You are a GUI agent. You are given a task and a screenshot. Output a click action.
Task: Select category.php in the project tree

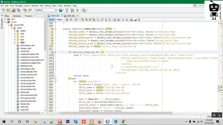pyautogui.click(x=25, y=48)
